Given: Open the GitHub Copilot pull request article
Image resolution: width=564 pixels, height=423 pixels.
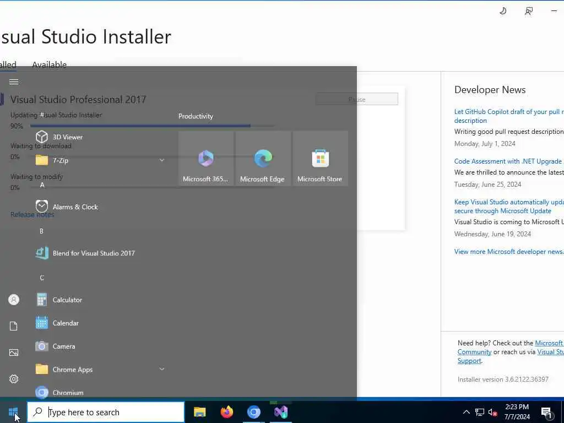Looking at the screenshot, I should [x=509, y=116].
